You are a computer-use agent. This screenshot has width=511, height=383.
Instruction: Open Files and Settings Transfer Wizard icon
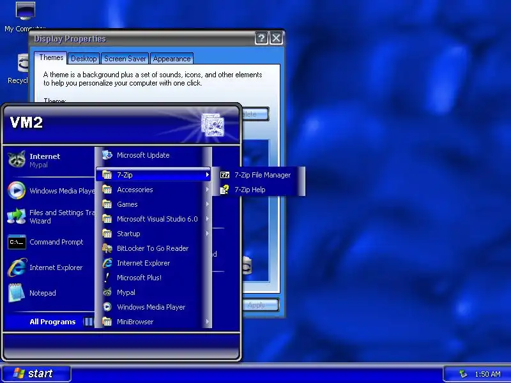click(17, 216)
